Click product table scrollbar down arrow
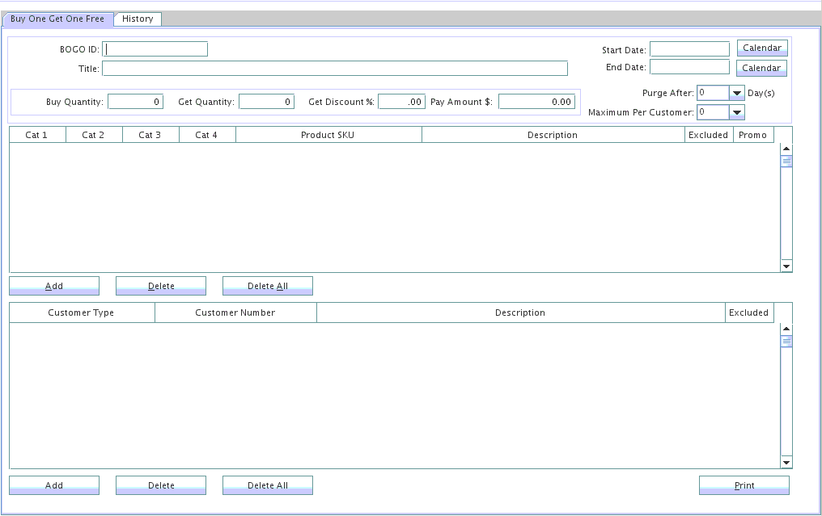 click(786, 266)
